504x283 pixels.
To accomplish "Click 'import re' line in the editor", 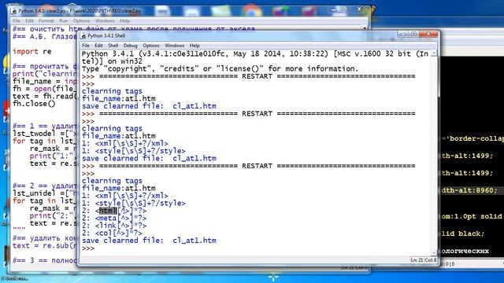I will [x=31, y=51].
